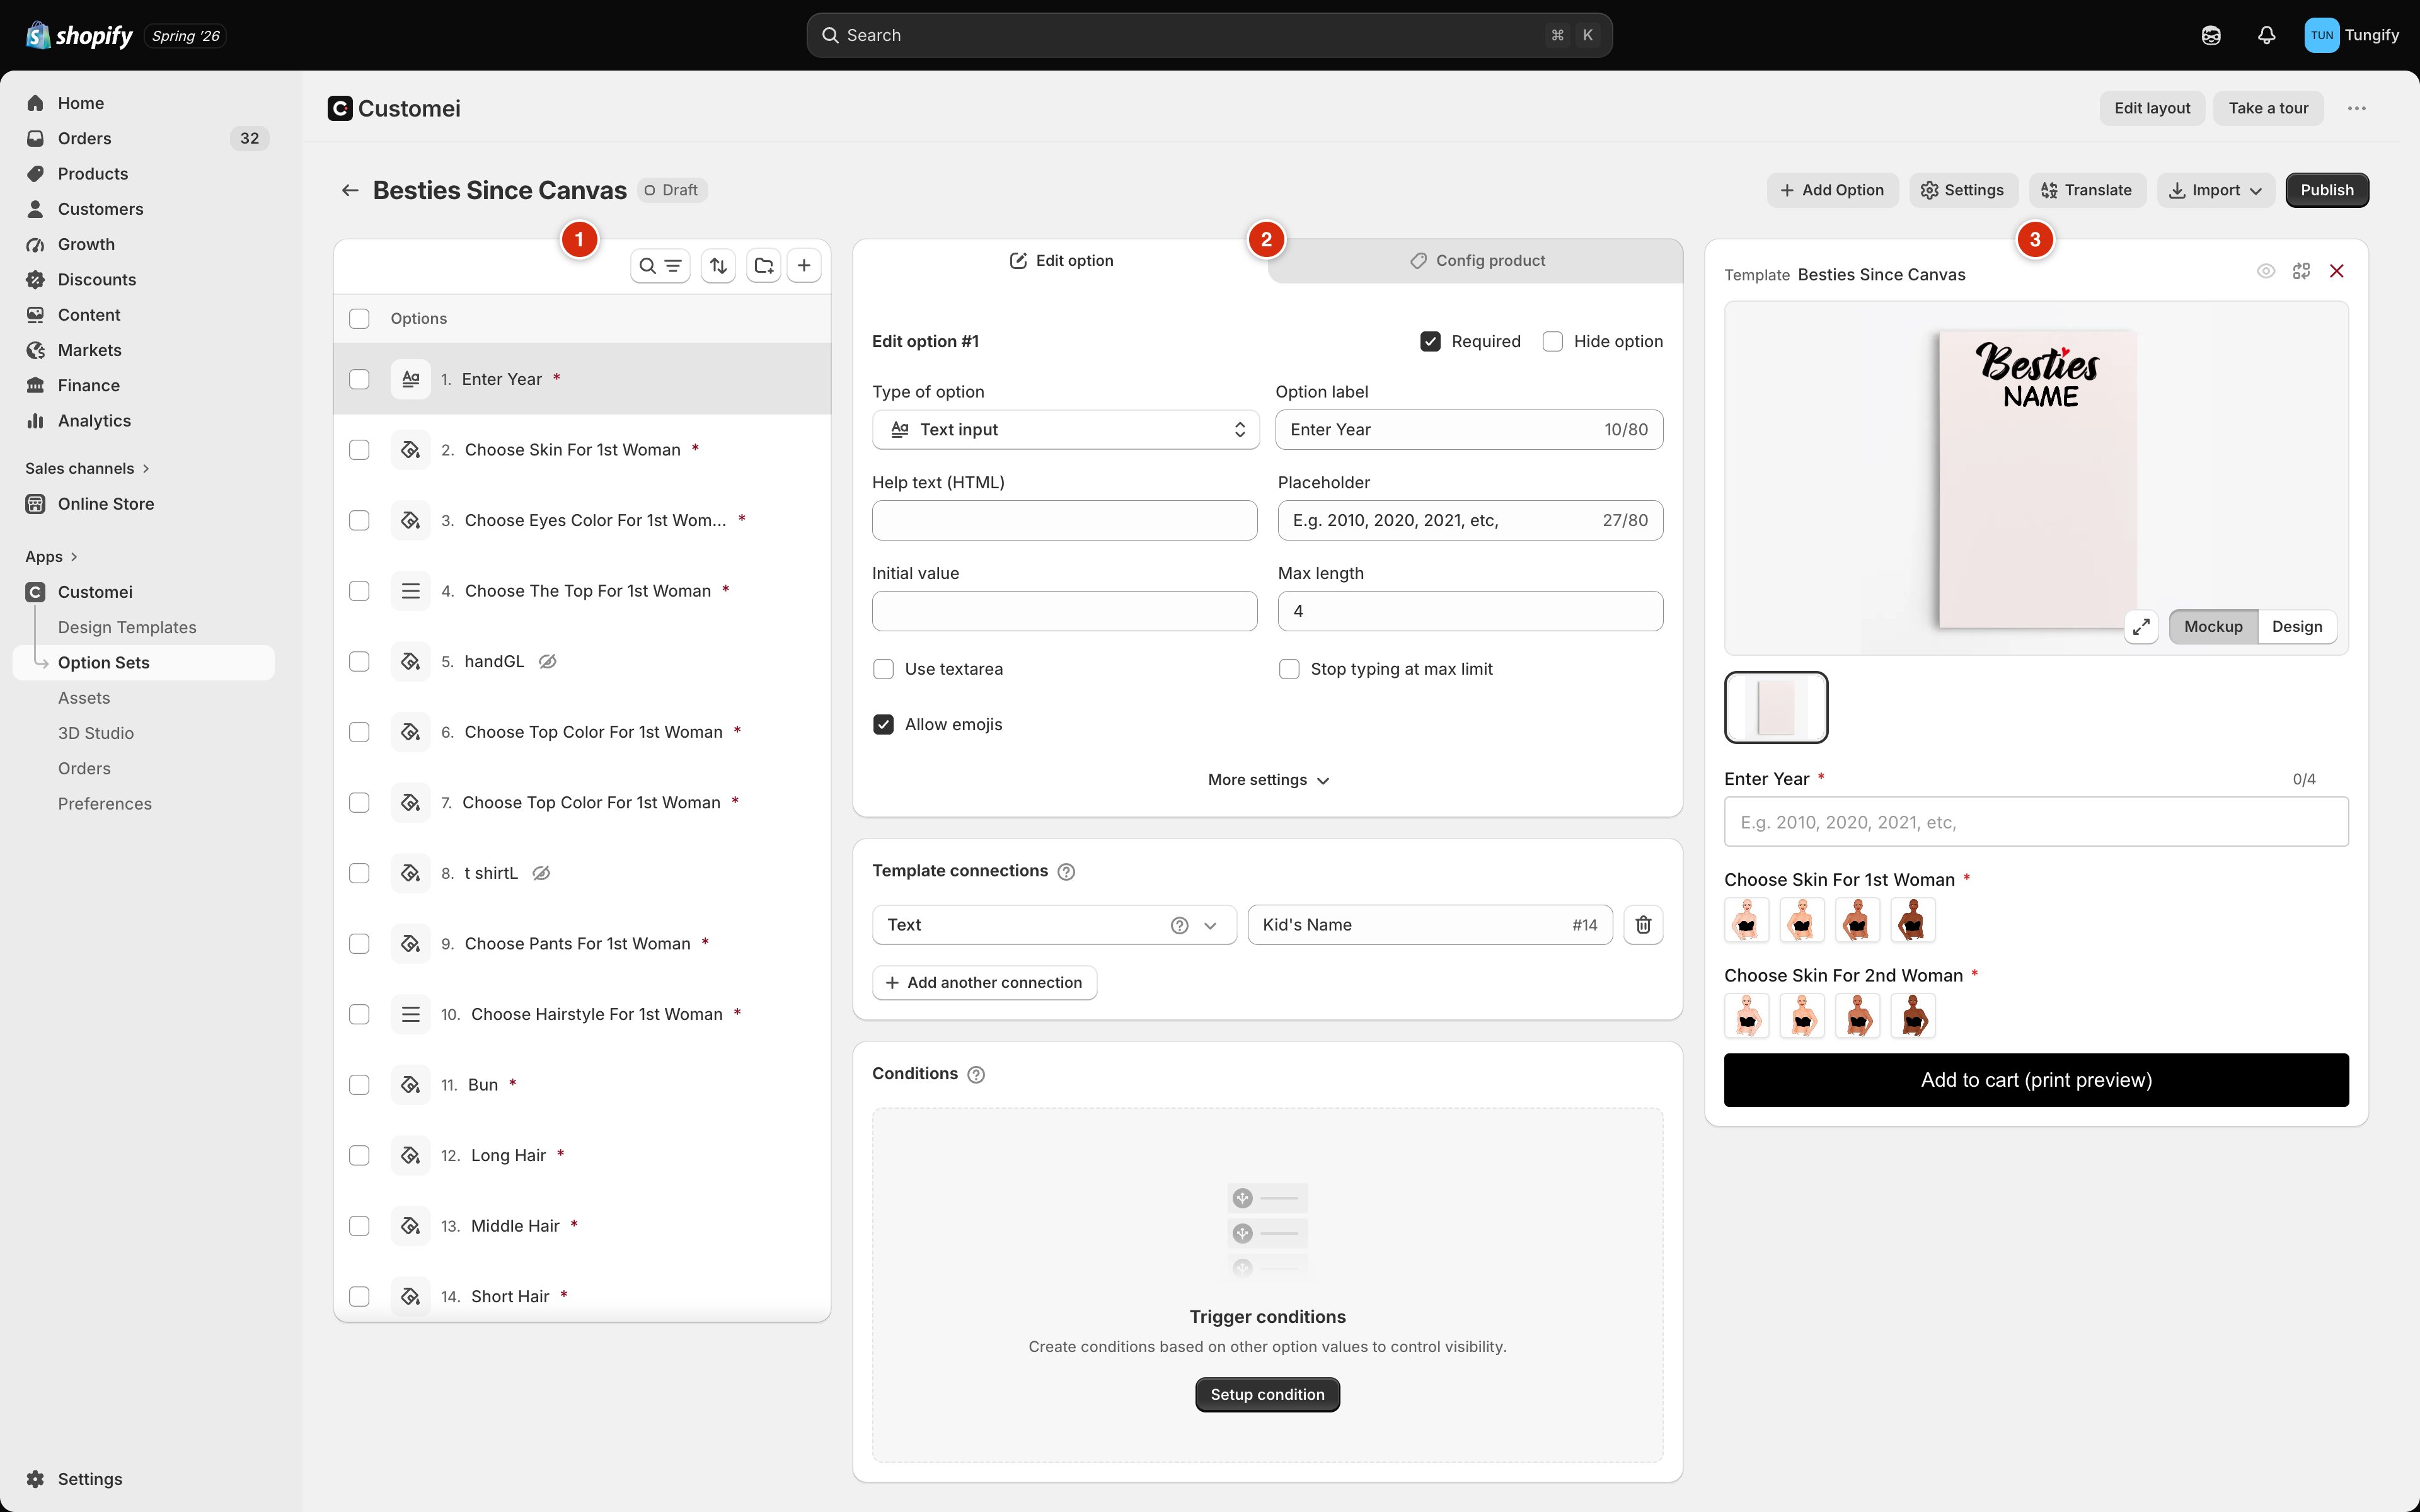Open the Sidekick assistant icon in top bar

[2211, 35]
